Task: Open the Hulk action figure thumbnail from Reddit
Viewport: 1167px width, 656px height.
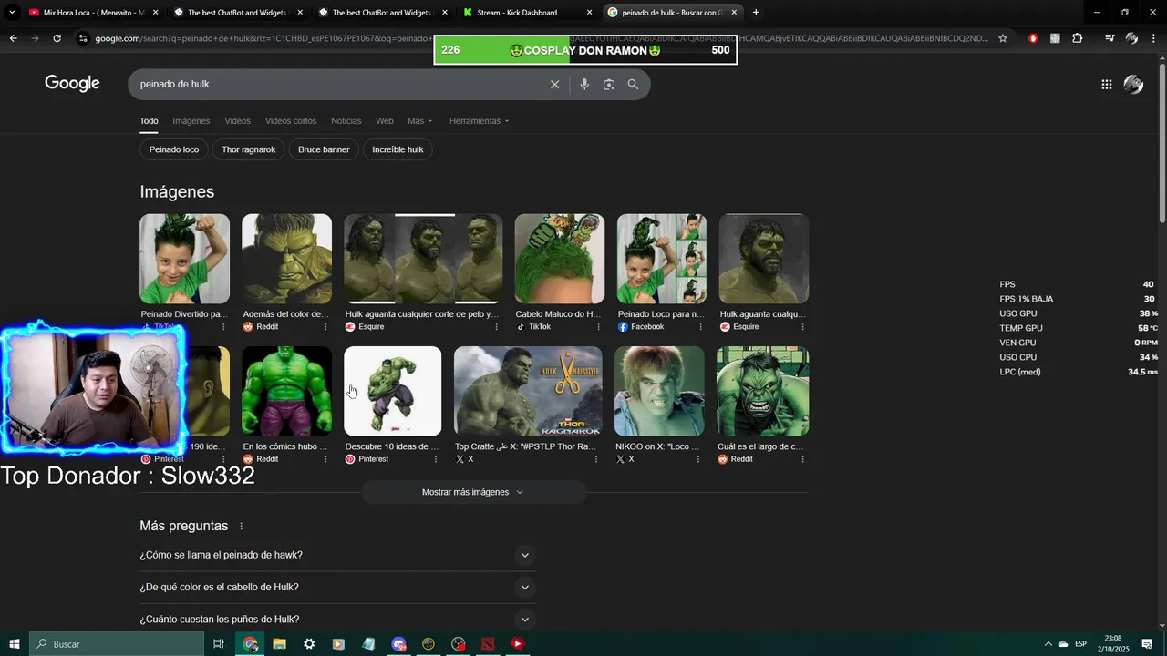Action: tap(286, 391)
